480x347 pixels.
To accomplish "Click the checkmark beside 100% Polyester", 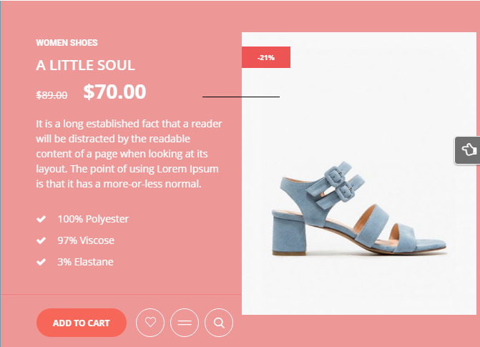I will tap(41, 219).
